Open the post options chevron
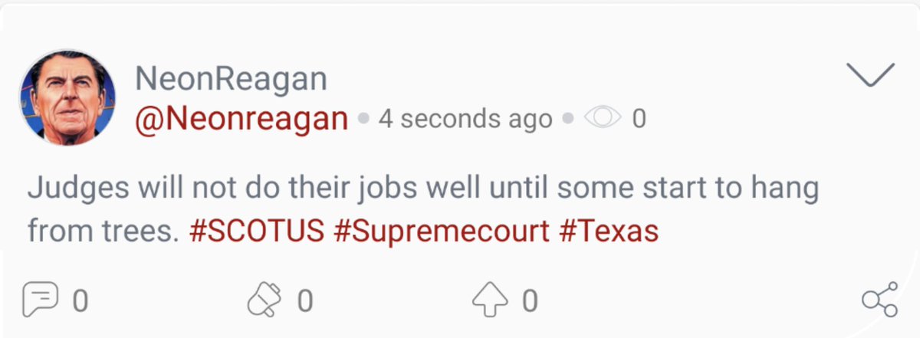Image resolution: width=920 pixels, height=338 pixels. (871, 74)
